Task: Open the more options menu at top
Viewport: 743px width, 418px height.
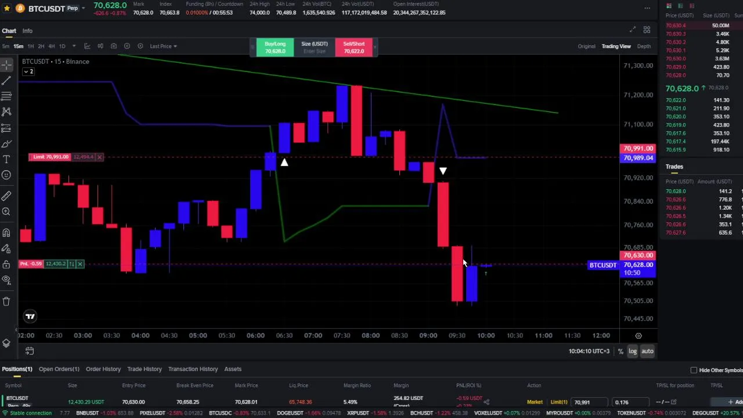Action: 647,8
